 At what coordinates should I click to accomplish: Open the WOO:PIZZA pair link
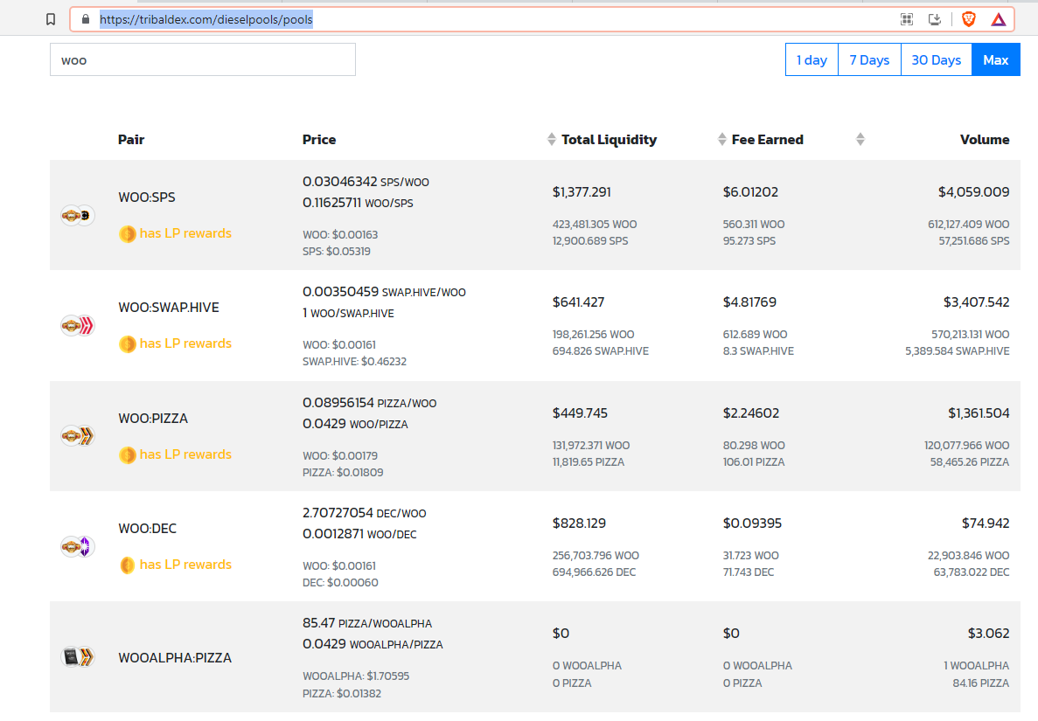click(153, 419)
